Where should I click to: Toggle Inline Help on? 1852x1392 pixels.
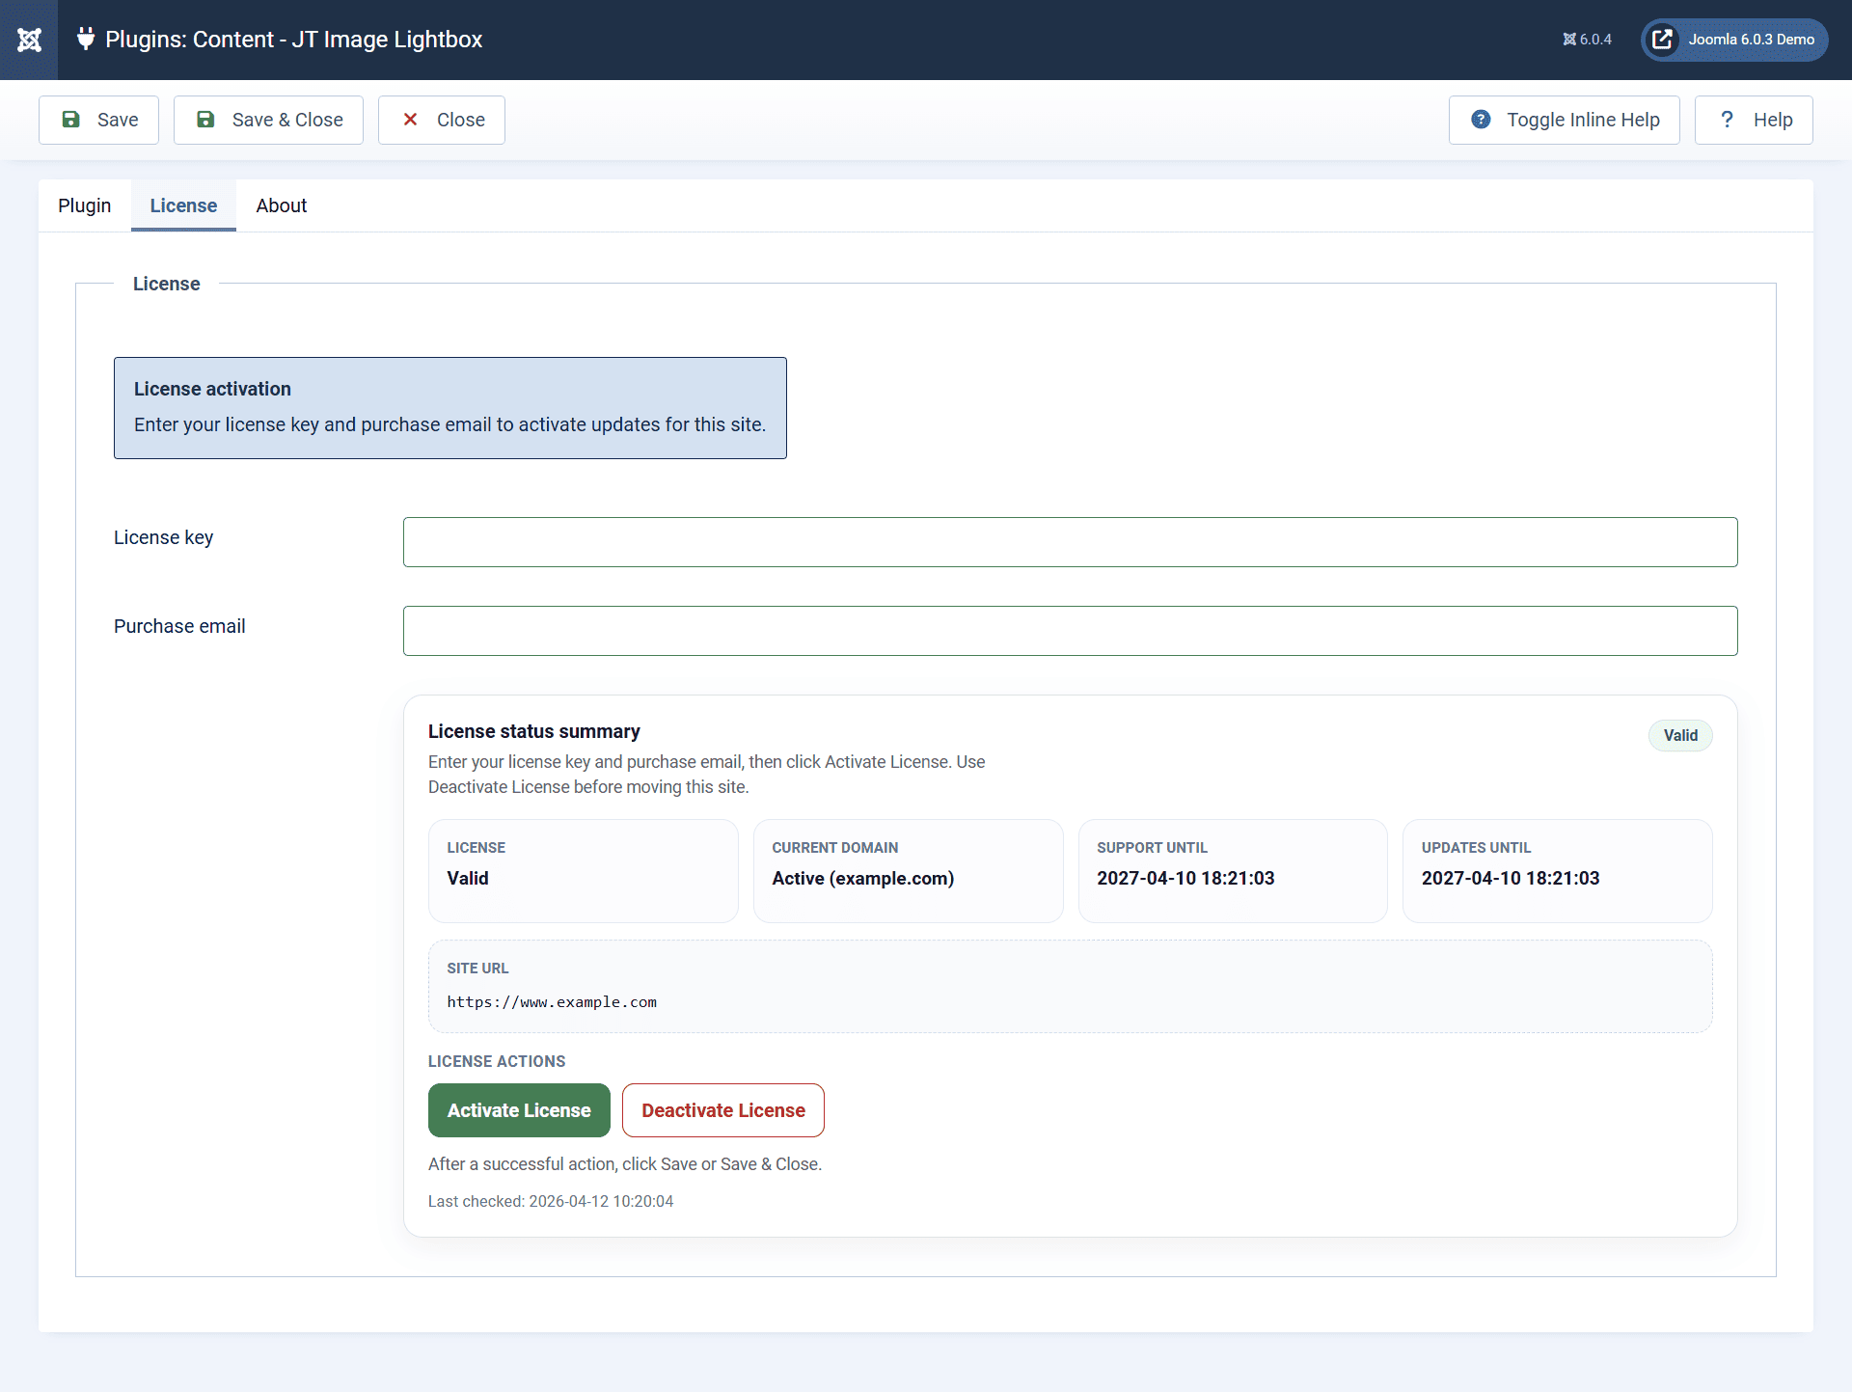[1564, 120]
